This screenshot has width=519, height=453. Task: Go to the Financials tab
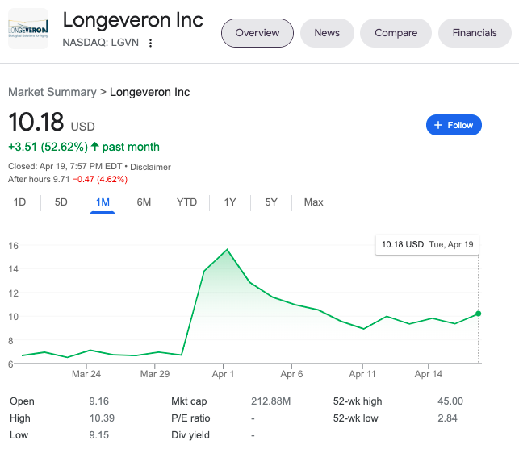[475, 33]
